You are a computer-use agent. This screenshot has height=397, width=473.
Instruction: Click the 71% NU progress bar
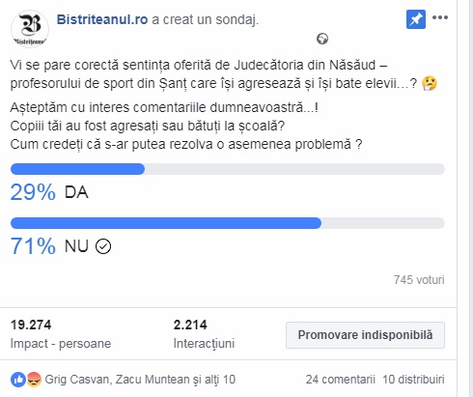coord(228,223)
